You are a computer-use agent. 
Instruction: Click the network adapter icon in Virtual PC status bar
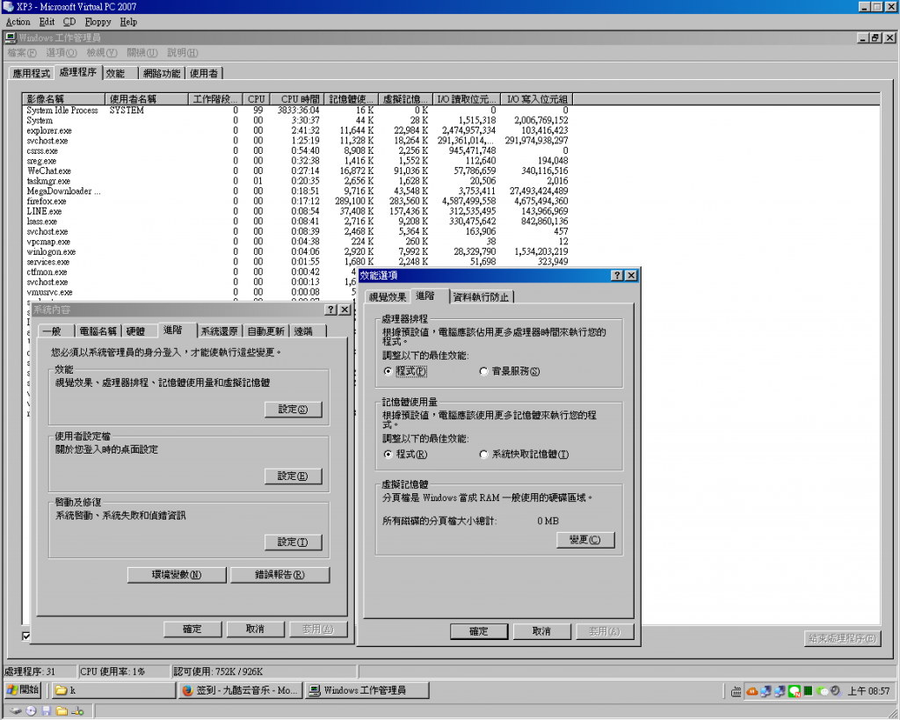77,711
